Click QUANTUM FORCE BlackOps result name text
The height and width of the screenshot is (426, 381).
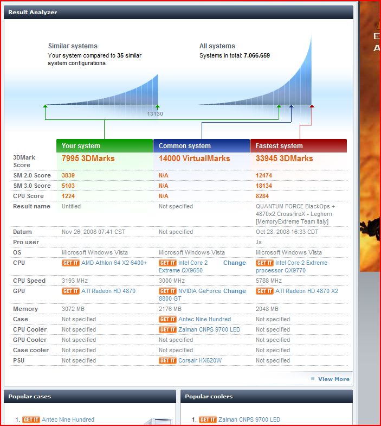(295, 214)
